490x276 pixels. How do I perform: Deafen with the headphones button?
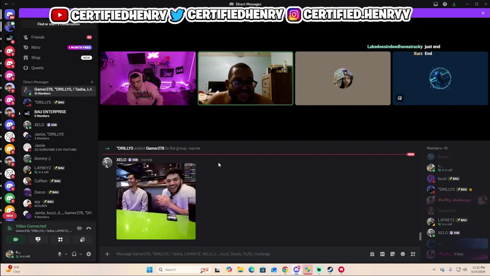(x=74, y=254)
